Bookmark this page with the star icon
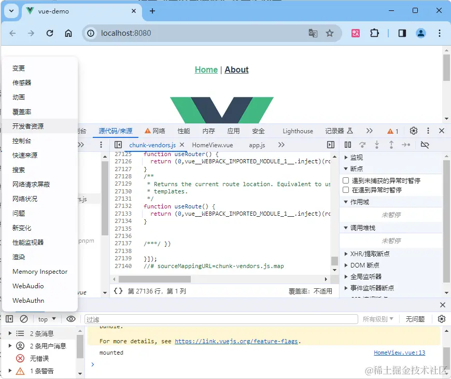The height and width of the screenshot is (379, 451). pos(330,33)
